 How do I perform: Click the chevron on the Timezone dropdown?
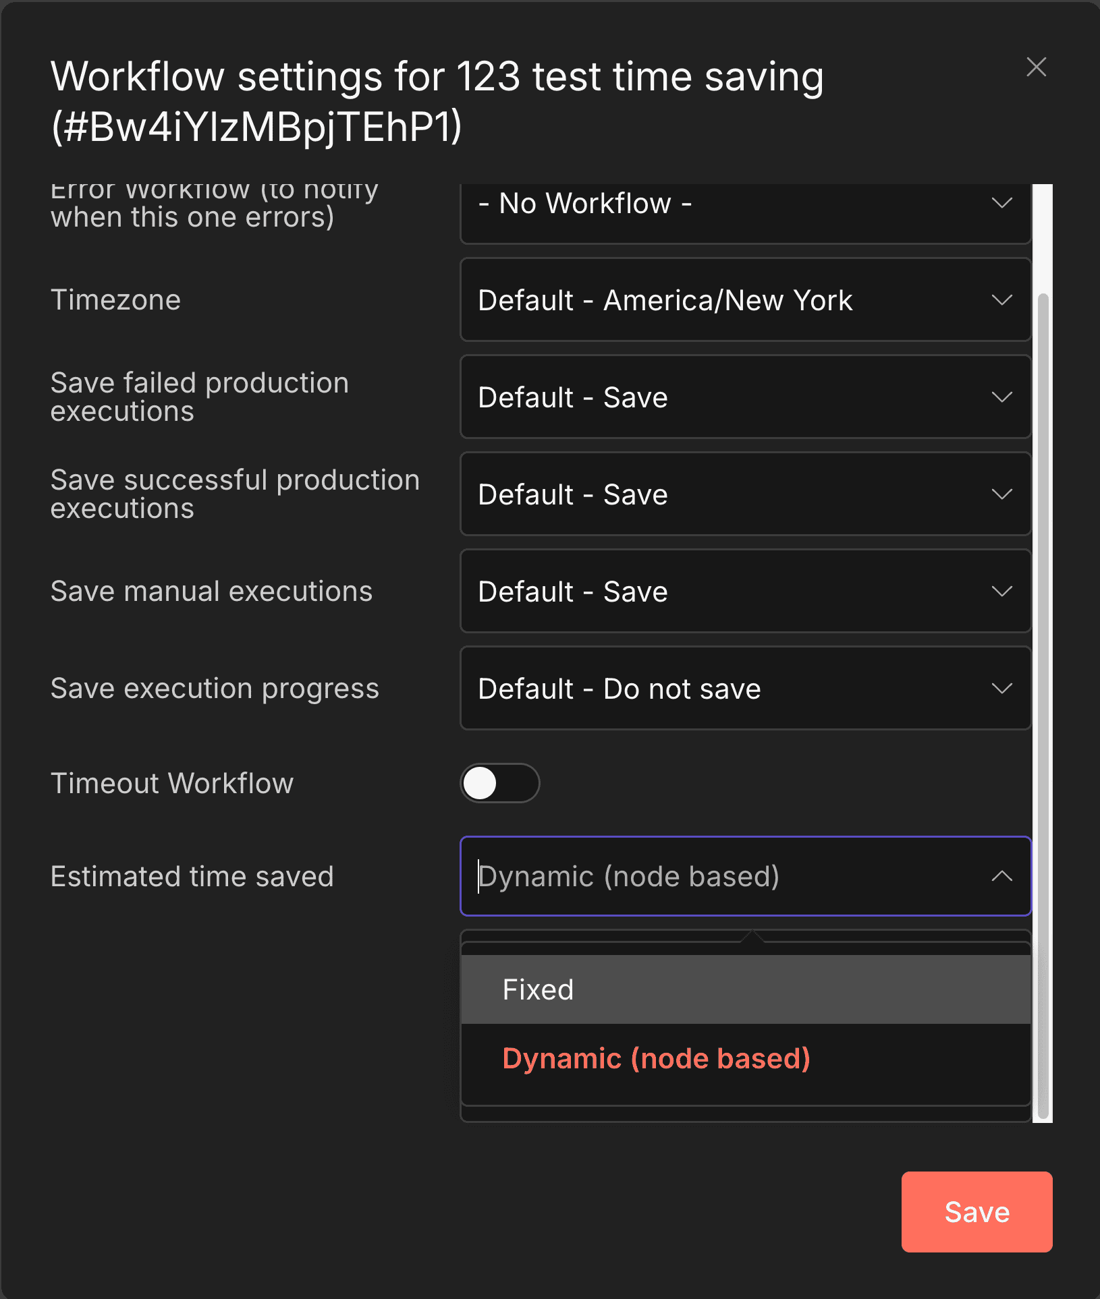pyautogui.click(x=1001, y=300)
